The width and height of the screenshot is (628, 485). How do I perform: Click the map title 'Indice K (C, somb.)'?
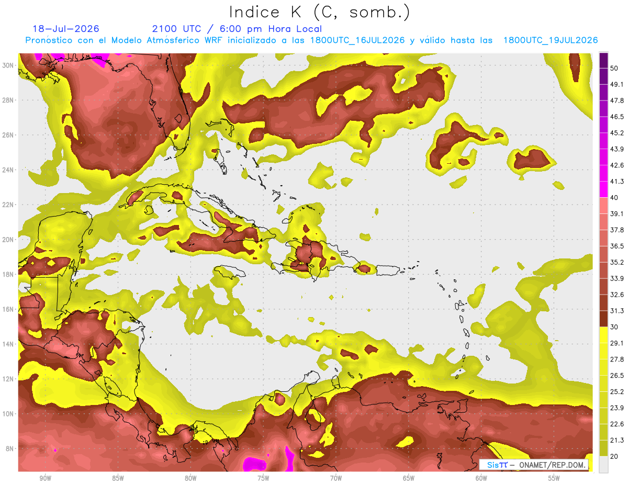pyautogui.click(x=320, y=12)
